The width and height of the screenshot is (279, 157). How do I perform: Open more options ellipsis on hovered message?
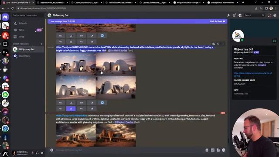223,44
